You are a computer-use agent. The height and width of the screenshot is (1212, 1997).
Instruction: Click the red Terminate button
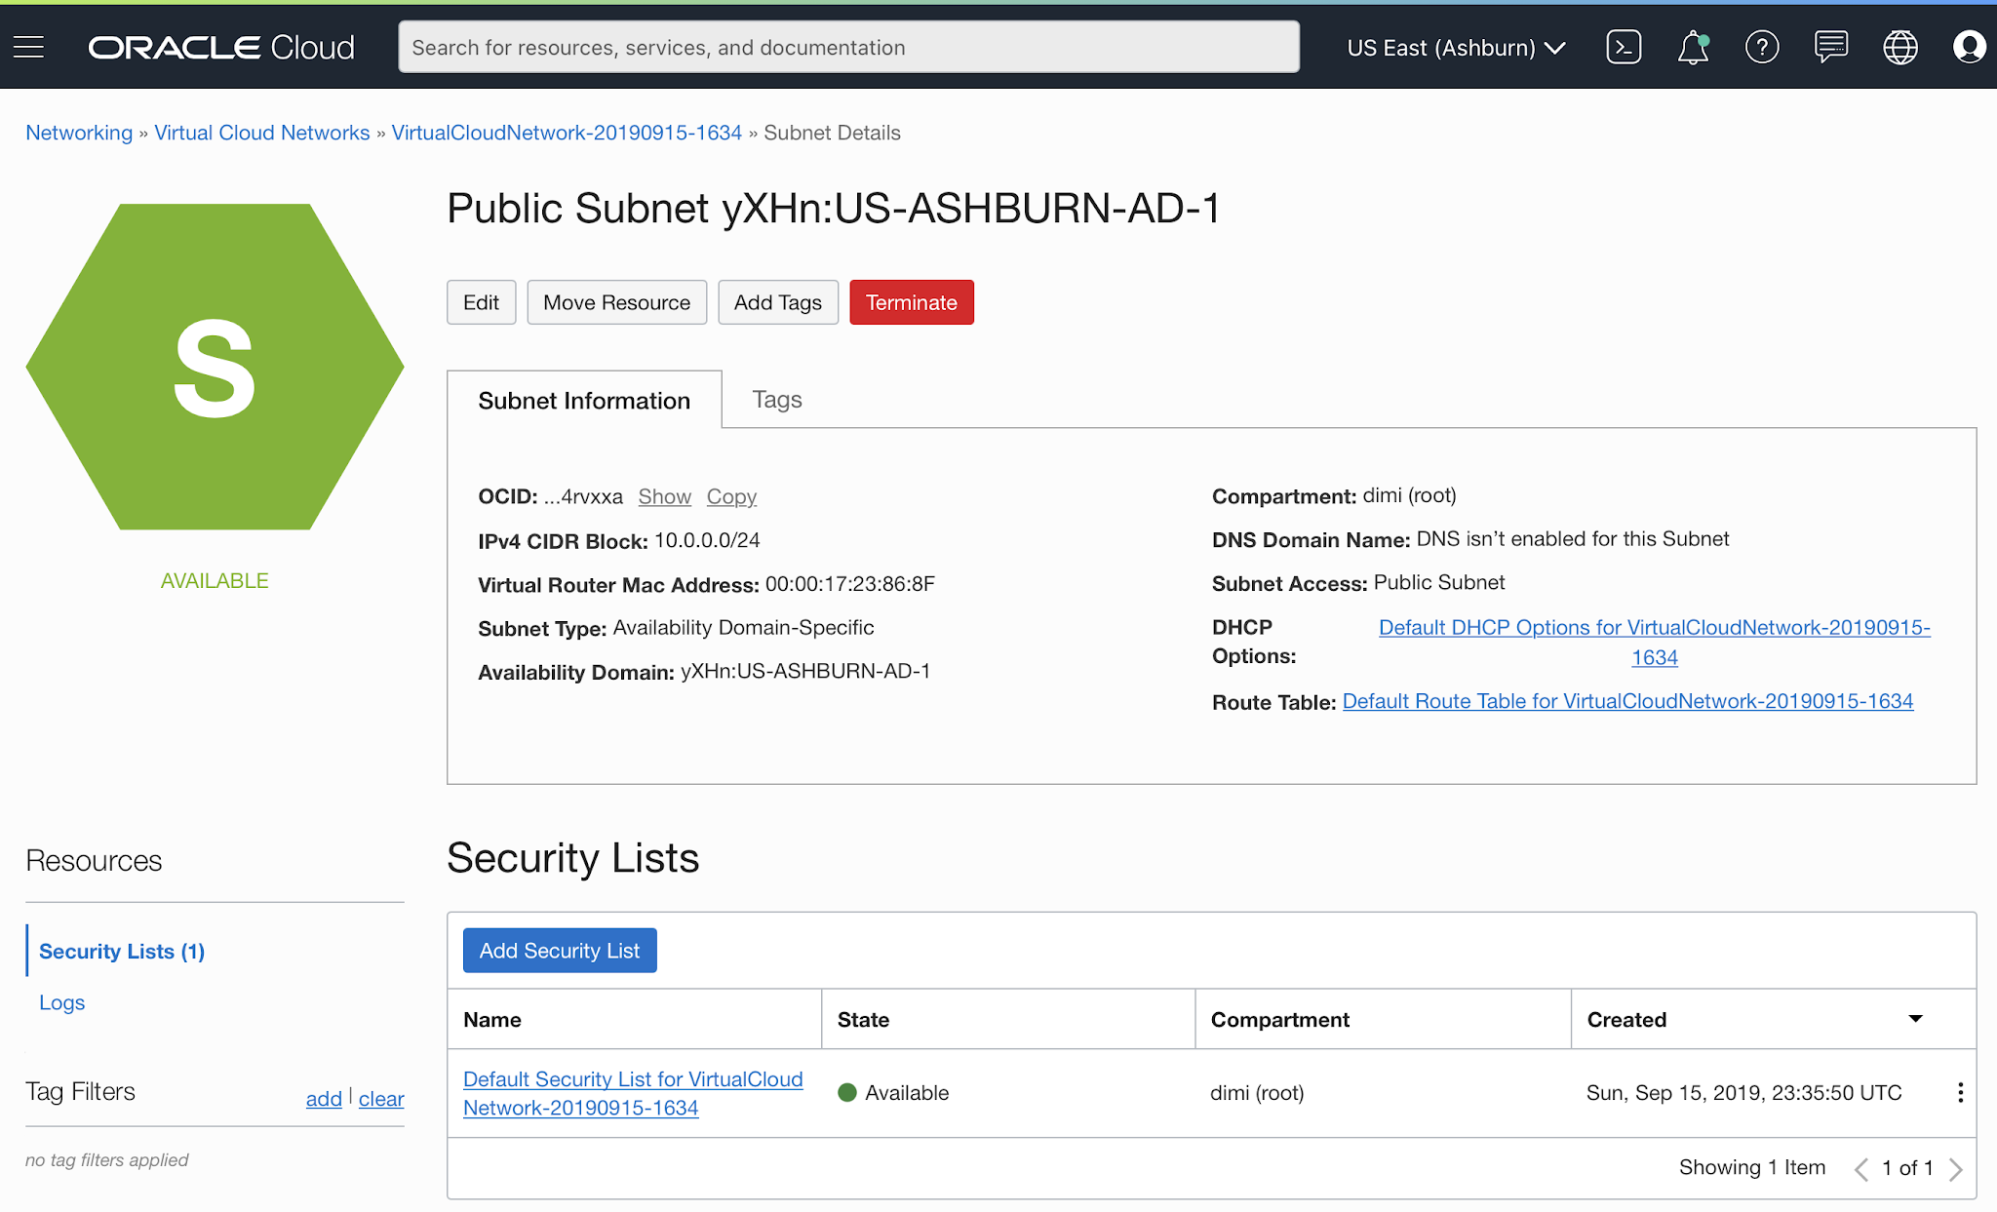(x=911, y=302)
